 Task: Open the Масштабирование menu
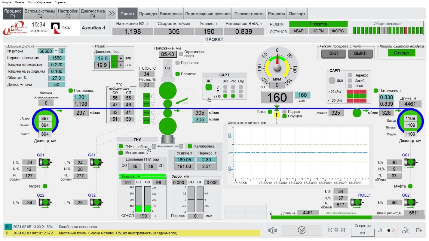pos(39,2)
